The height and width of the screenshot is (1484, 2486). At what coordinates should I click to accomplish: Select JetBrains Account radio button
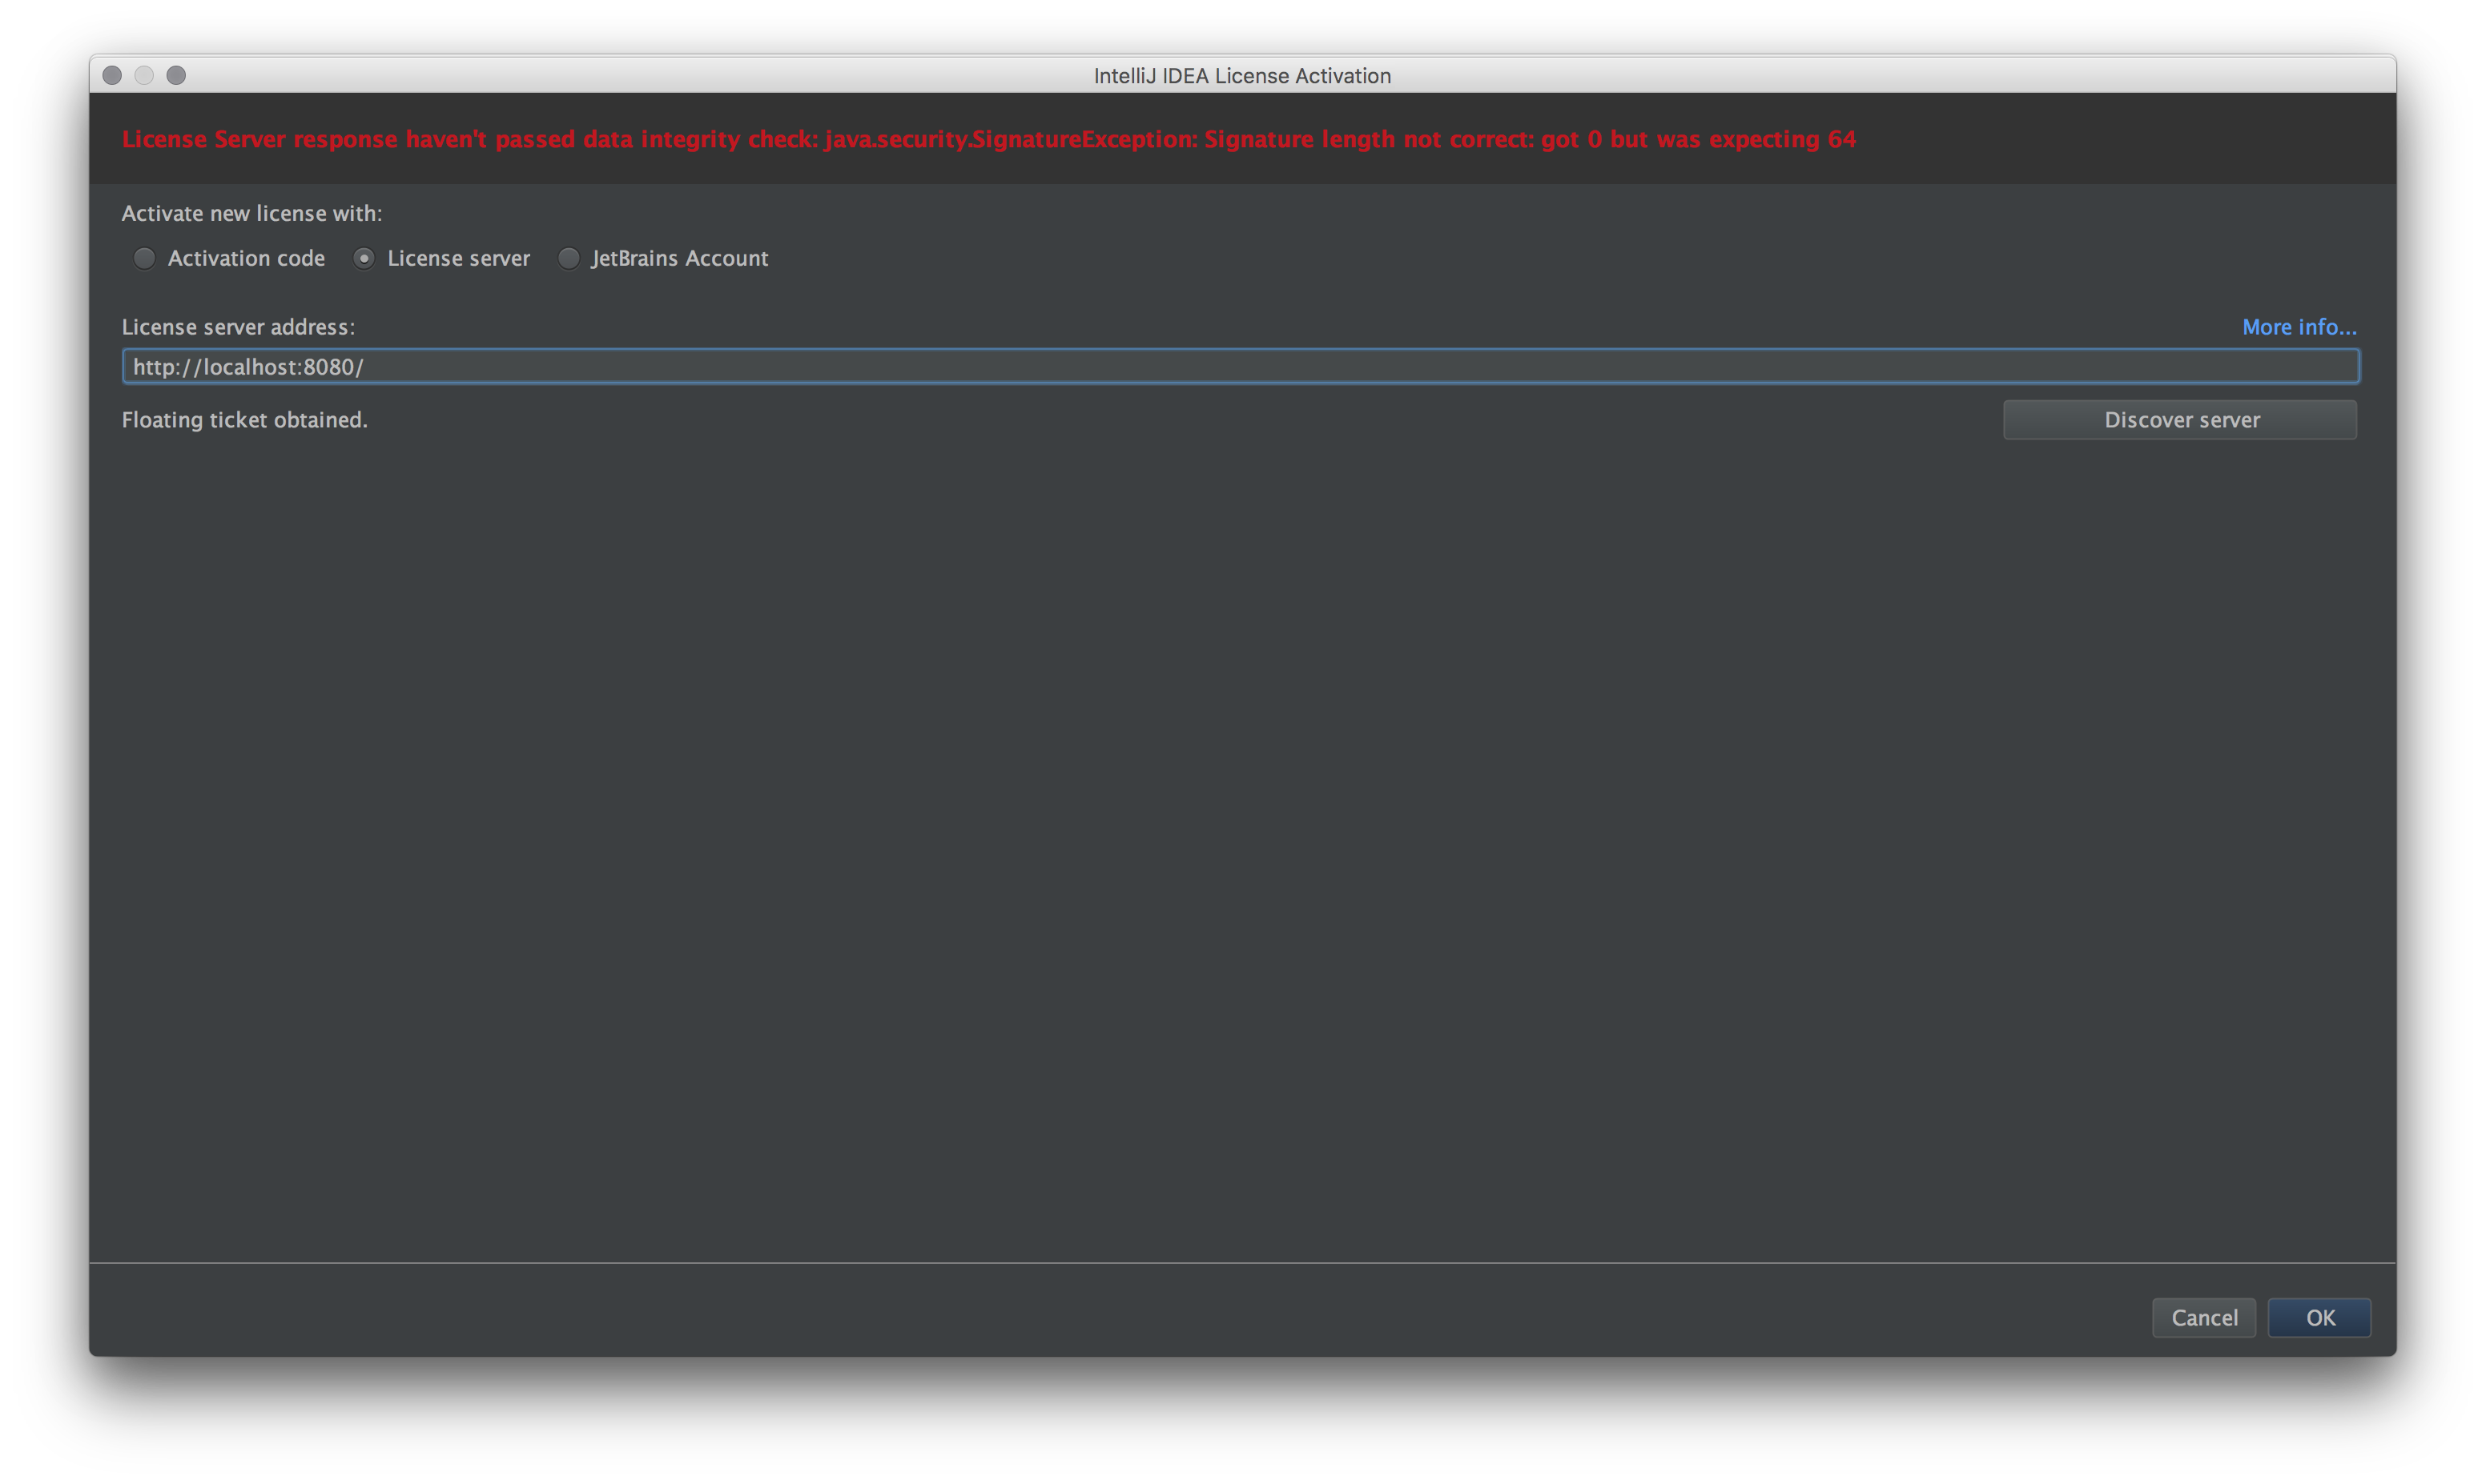click(x=567, y=258)
